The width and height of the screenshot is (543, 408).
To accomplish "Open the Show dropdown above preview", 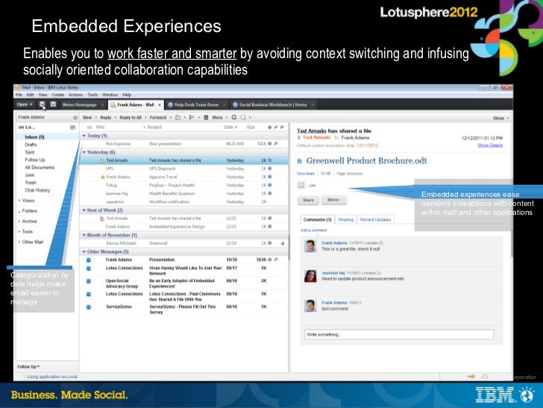I will coord(500,118).
